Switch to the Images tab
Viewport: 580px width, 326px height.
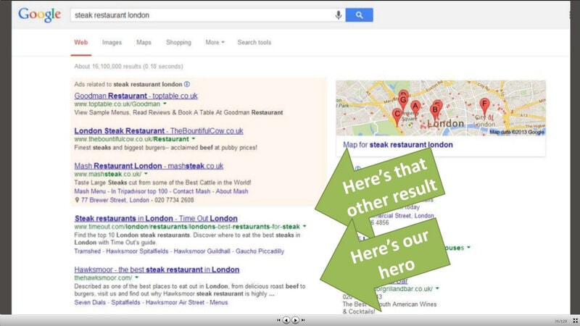[112, 43]
